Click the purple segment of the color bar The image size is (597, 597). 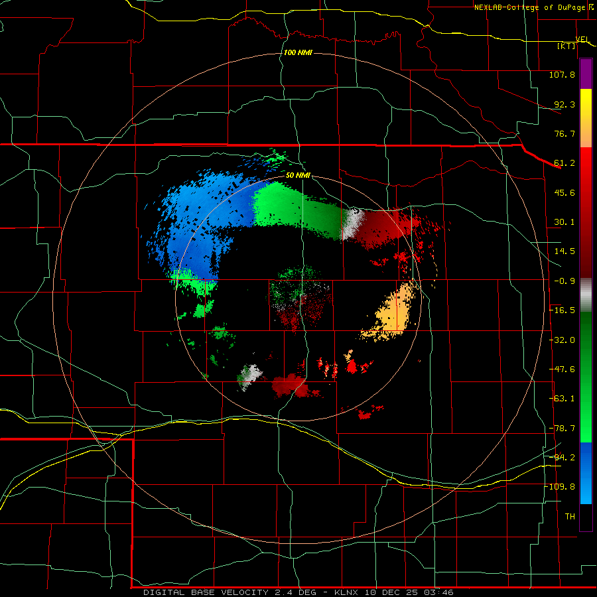(586, 74)
